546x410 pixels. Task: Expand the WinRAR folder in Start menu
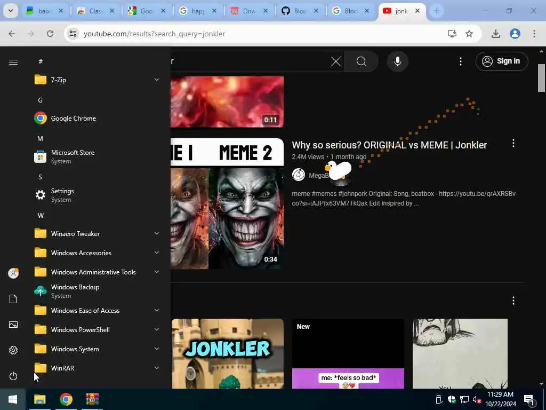coord(97,368)
